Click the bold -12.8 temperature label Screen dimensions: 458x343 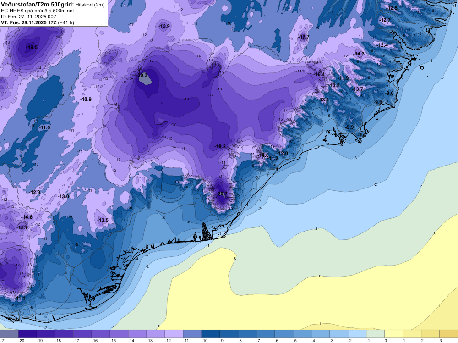[34, 192]
